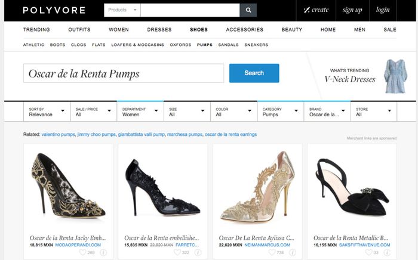The image size is (418, 260).
Task: Click the Oscar de la Renta Pumps search field
Action: [124, 73]
